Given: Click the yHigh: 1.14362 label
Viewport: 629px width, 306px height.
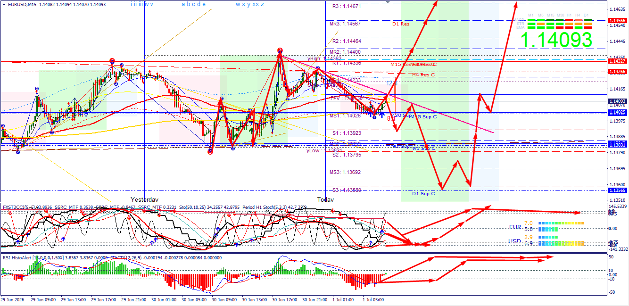Looking at the screenshot, I should (324, 58).
